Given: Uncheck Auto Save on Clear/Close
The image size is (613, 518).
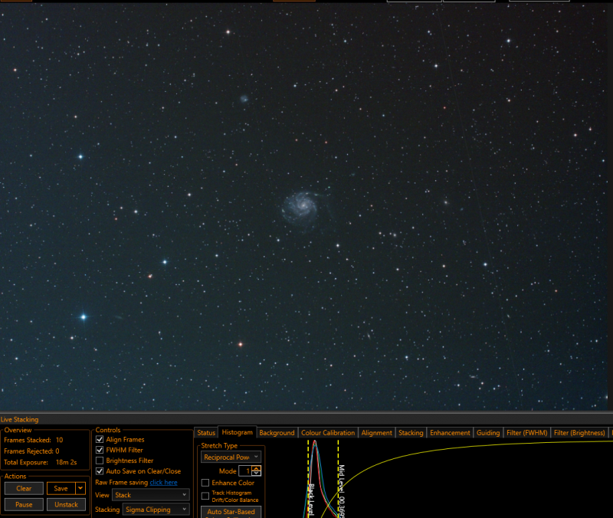Looking at the screenshot, I should pyautogui.click(x=100, y=471).
